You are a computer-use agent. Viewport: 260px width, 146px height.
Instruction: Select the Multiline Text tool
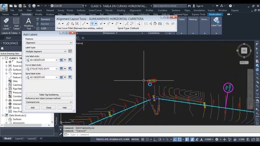(x=28, y=24)
